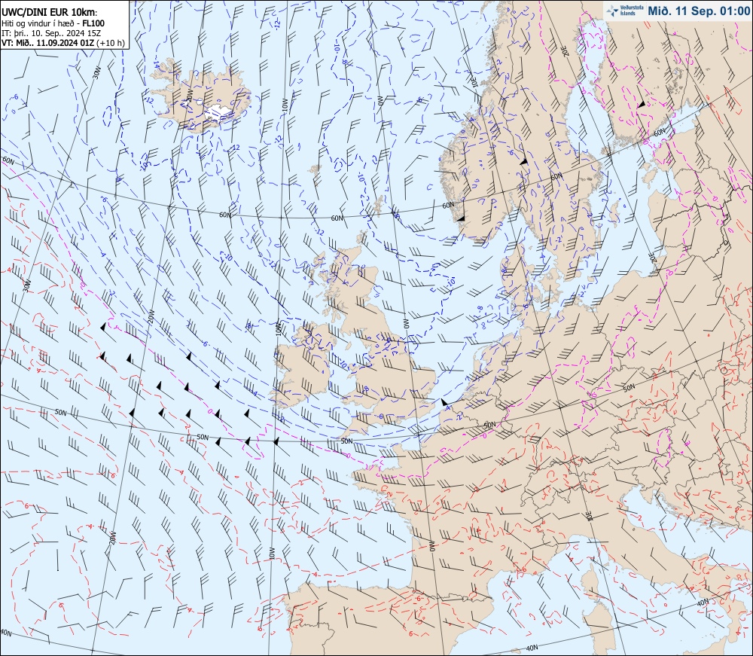Click the '20E' label near the top edge
The height and width of the screenshot is (656, 753).
click(565, 51)
